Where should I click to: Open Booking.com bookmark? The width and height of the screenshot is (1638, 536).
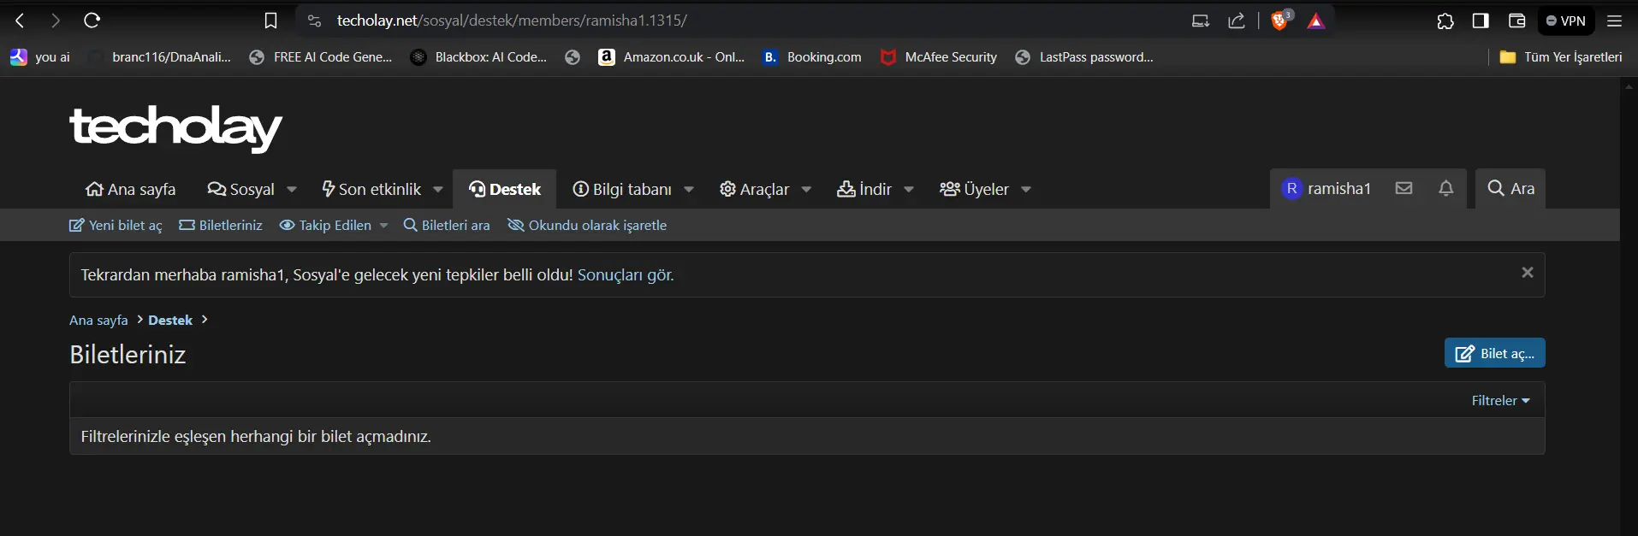tap(812, 57)
